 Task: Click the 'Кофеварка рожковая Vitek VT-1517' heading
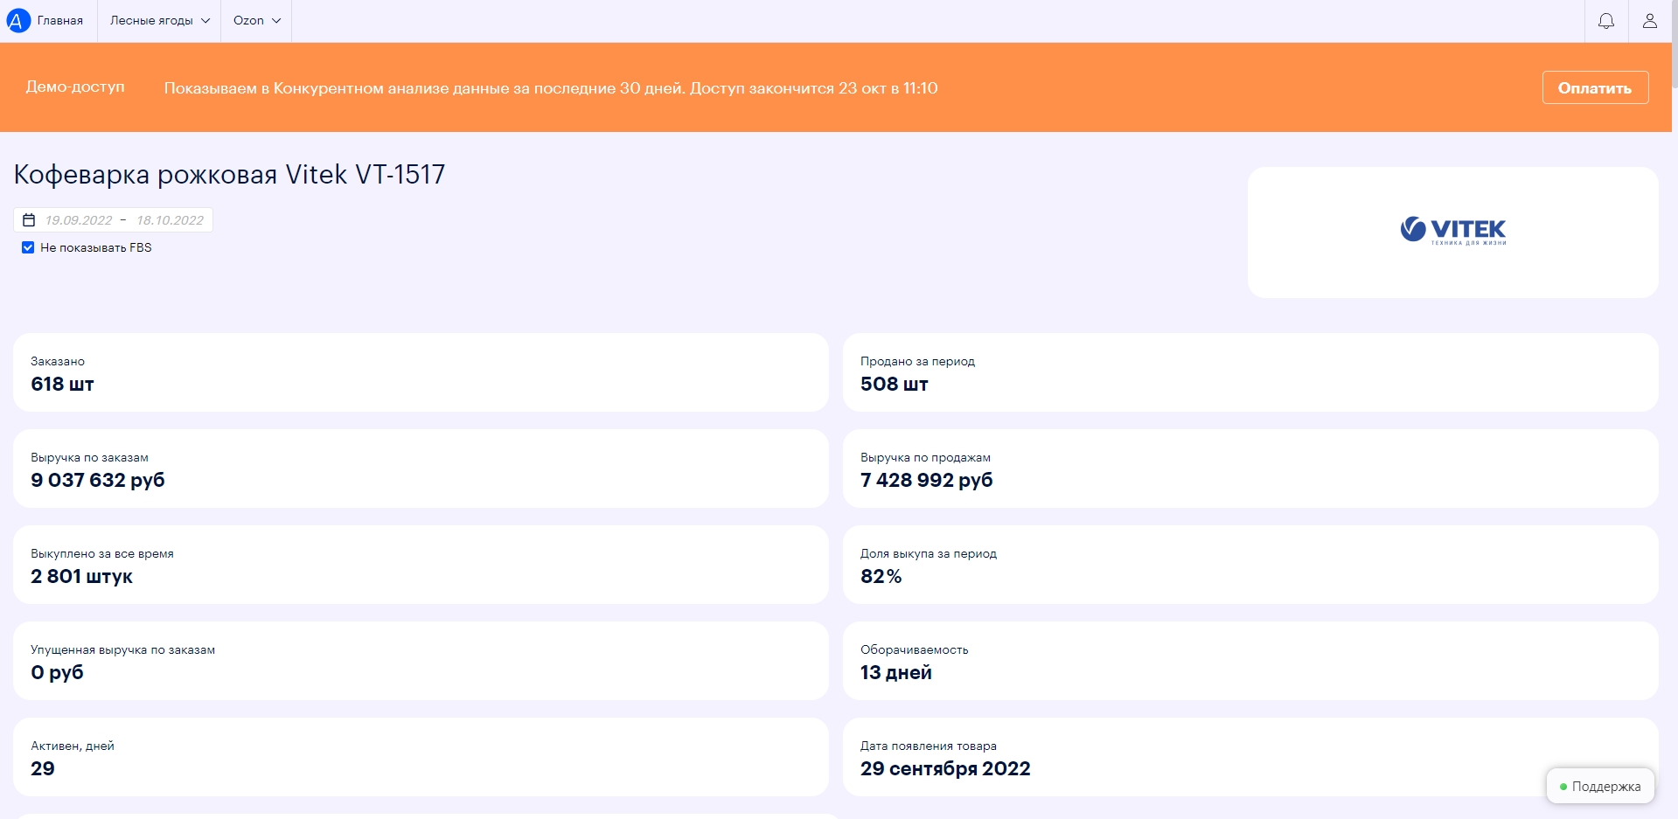(x=229, y=175)
